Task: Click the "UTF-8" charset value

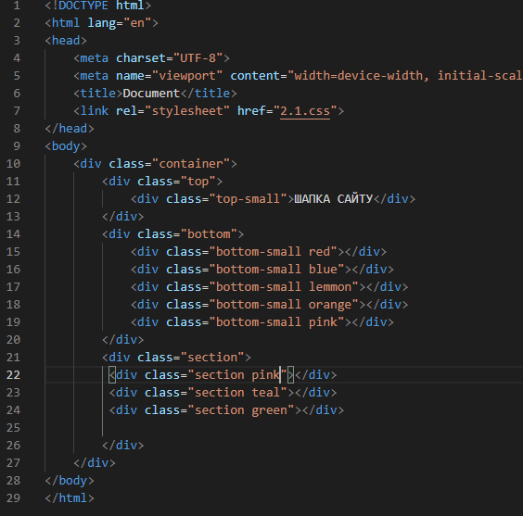Action: tap(198, 58)
